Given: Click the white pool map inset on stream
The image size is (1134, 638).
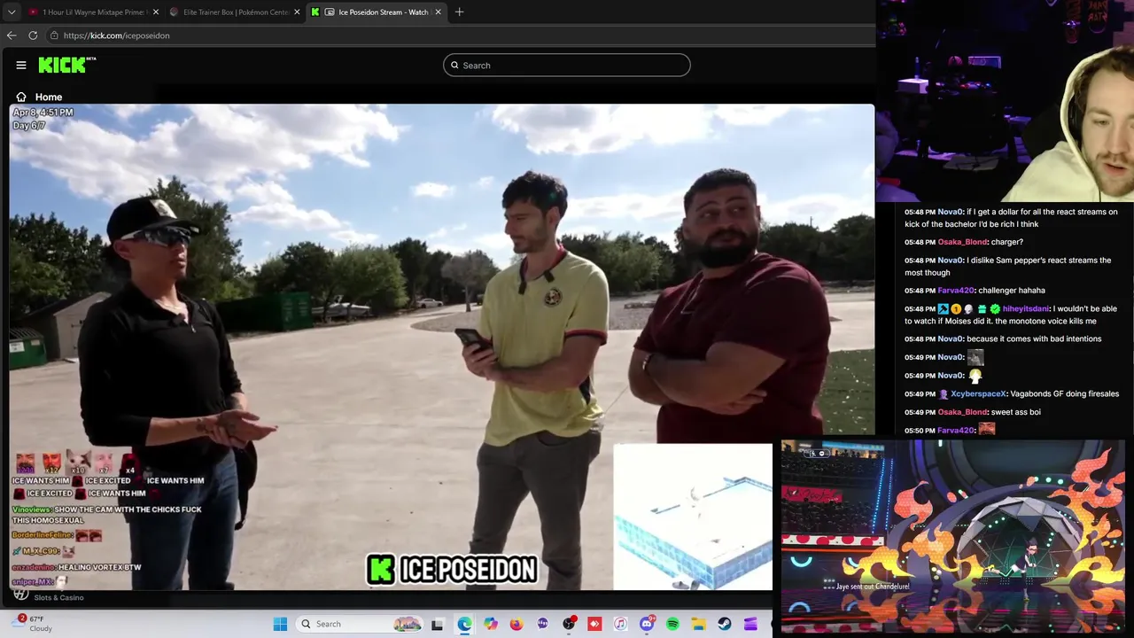Looking at the screenshot, I should [x=693, y=517].
